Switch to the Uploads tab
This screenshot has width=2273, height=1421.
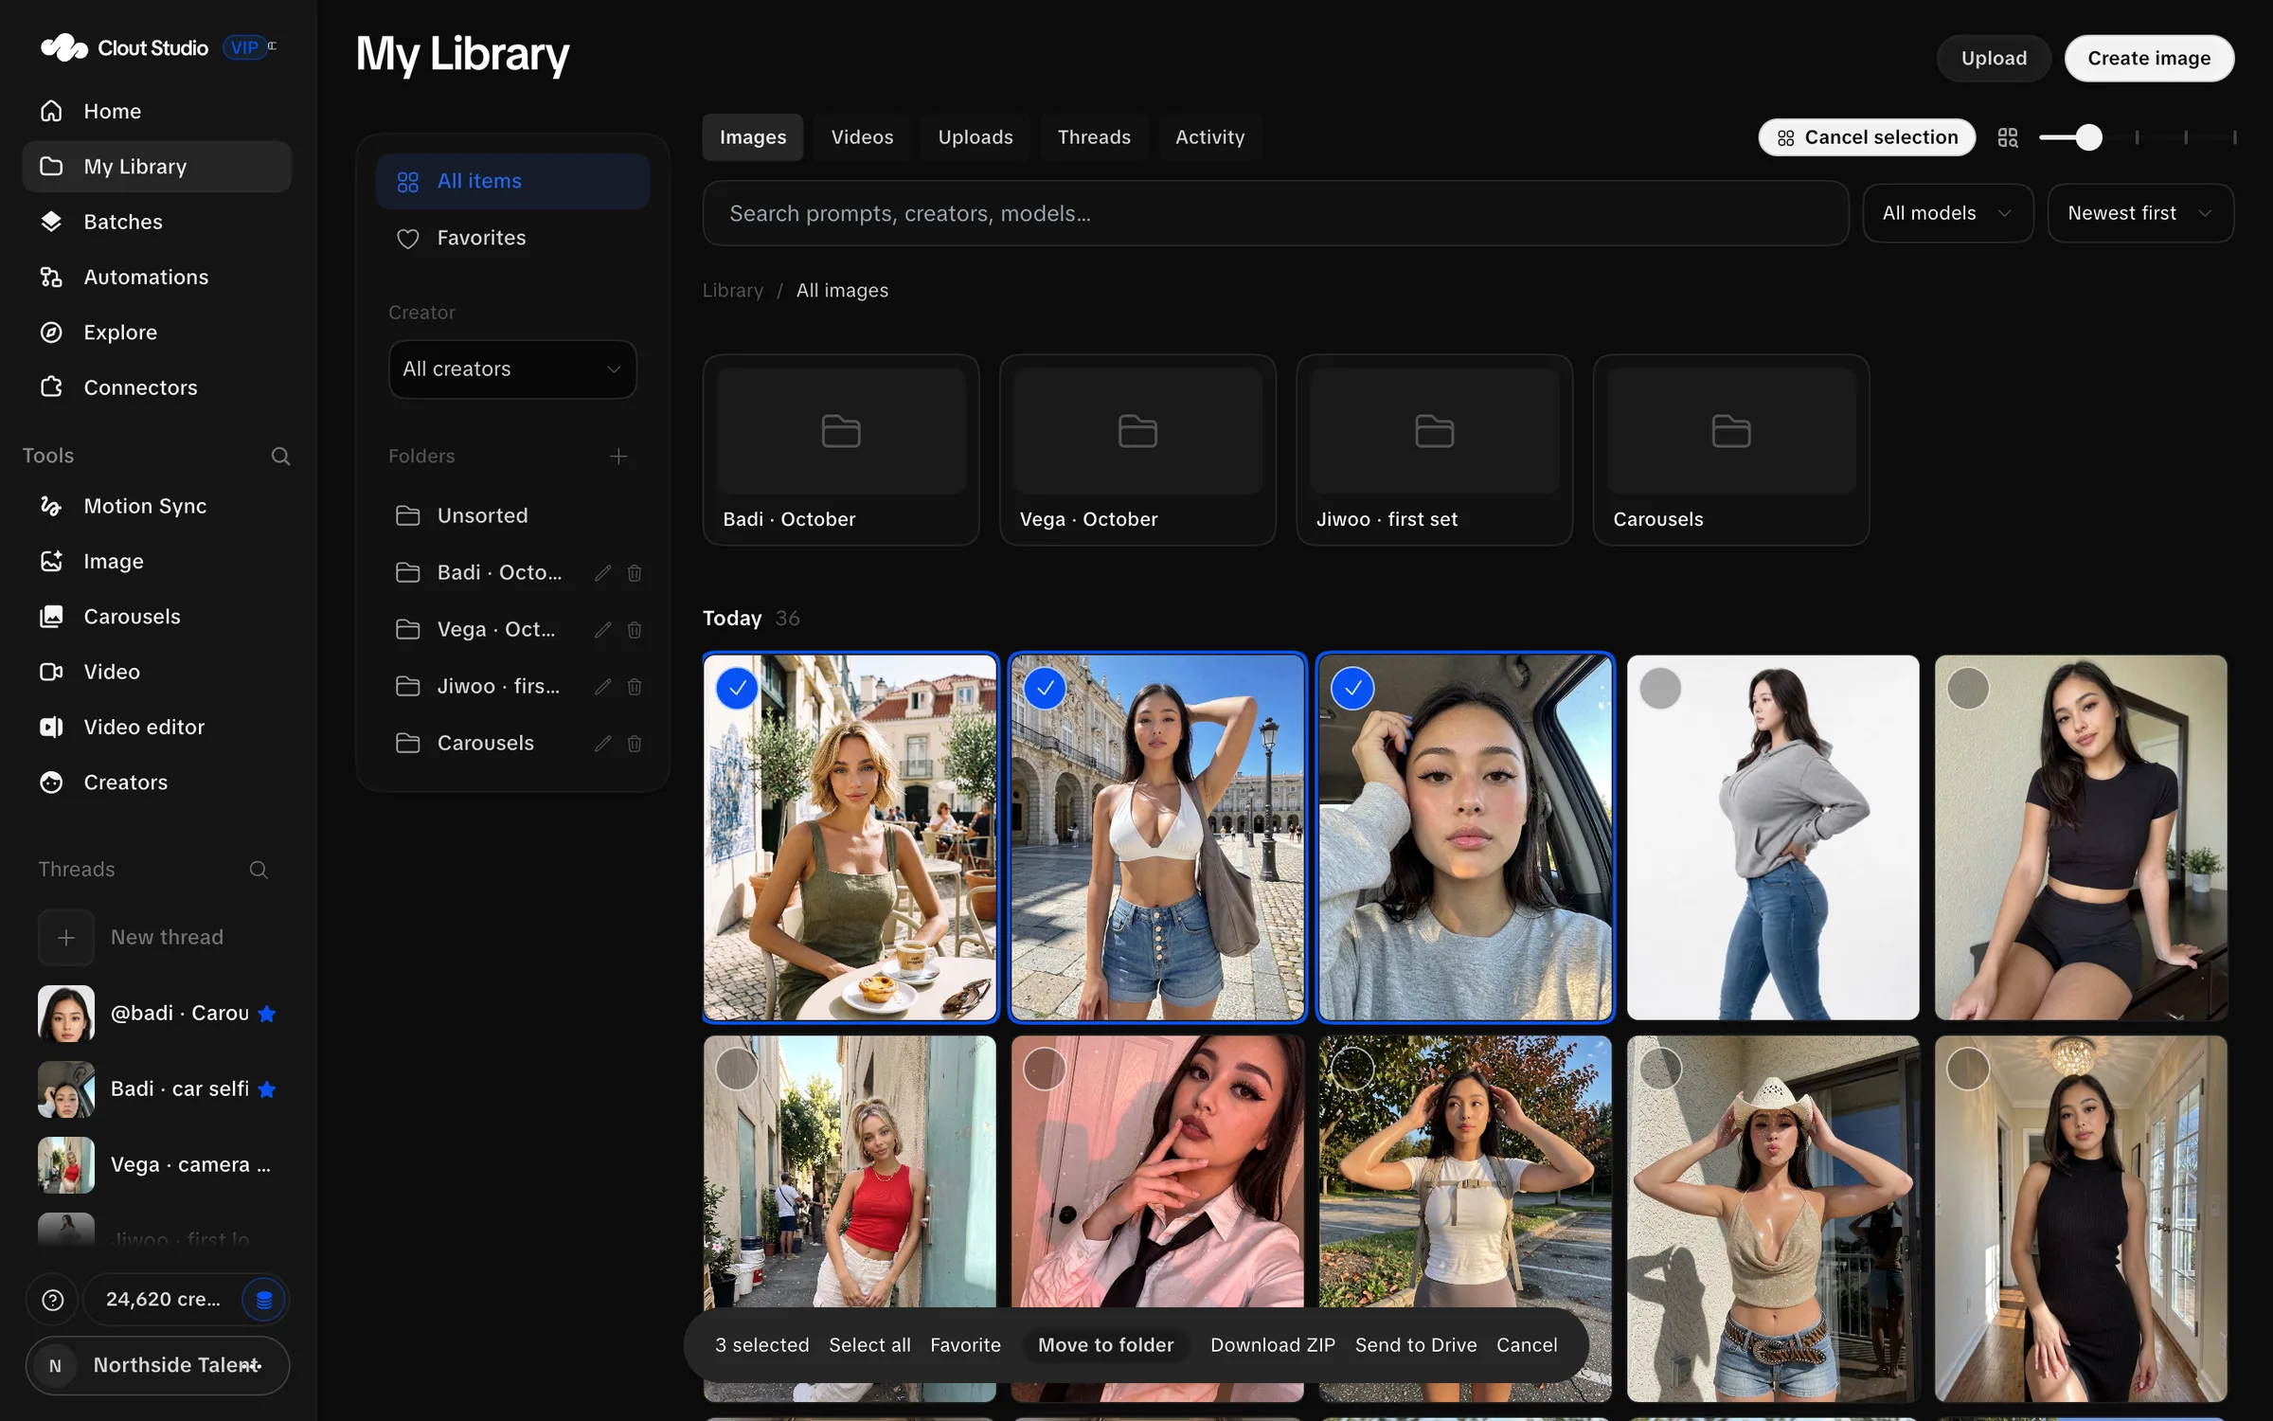pos(975,137)
